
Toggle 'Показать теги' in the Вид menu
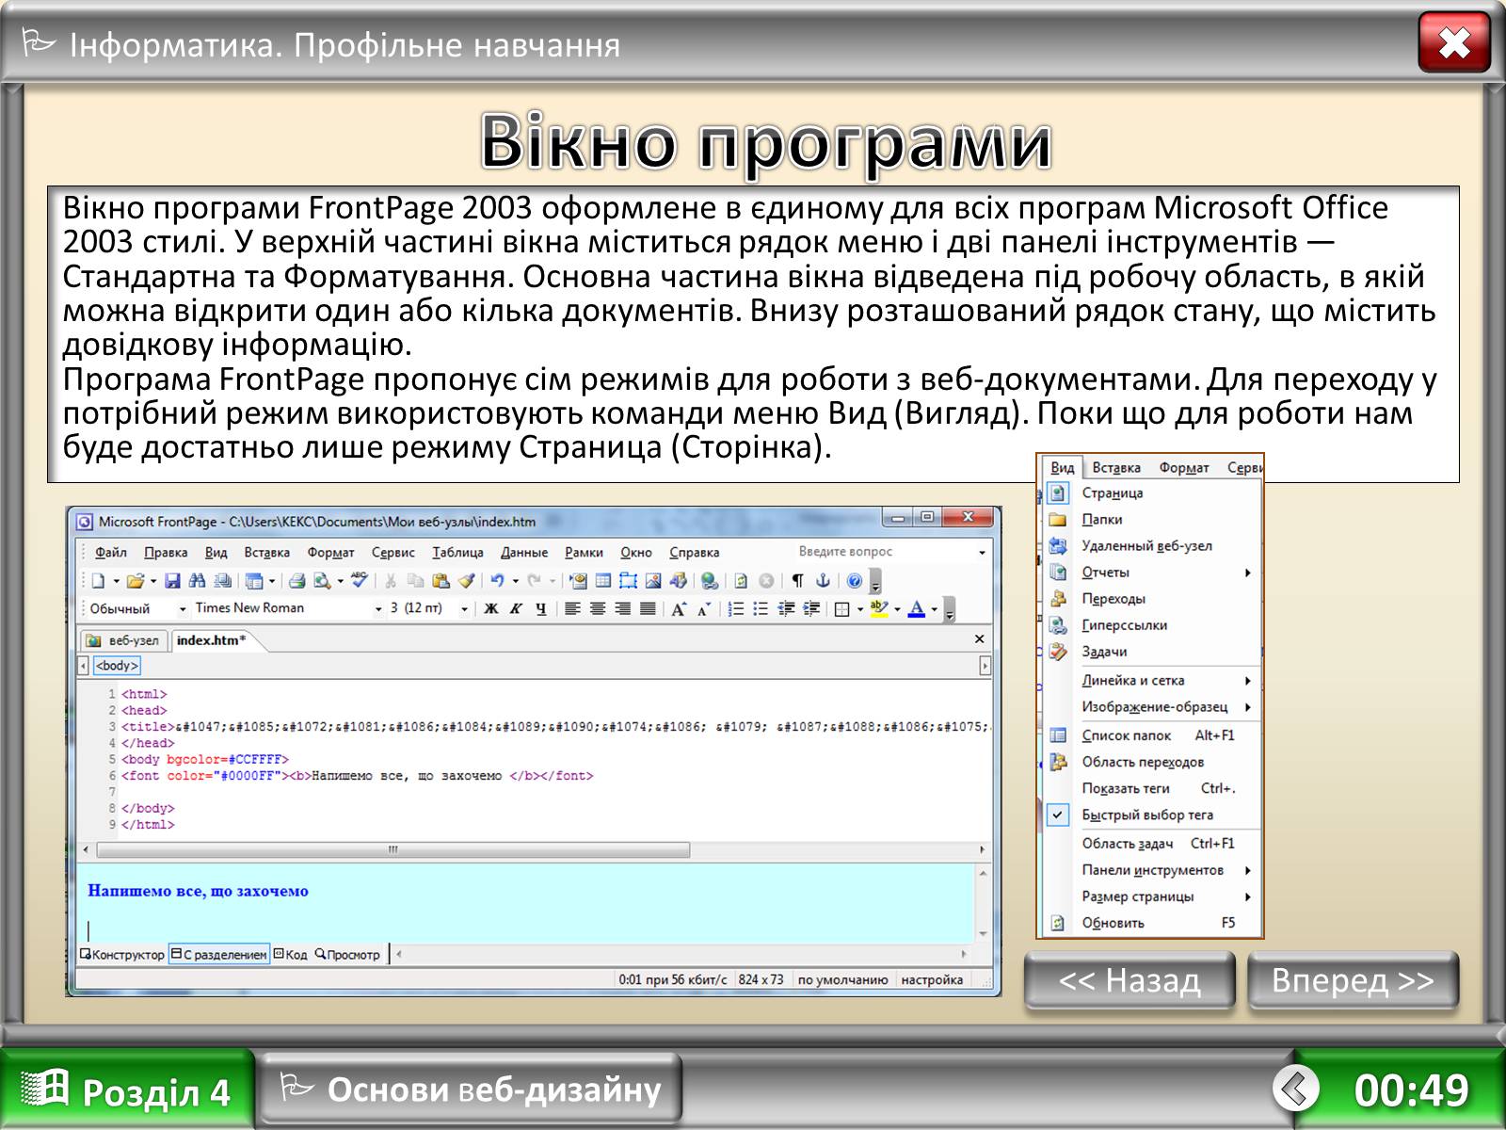click(x=1126, y=789)
